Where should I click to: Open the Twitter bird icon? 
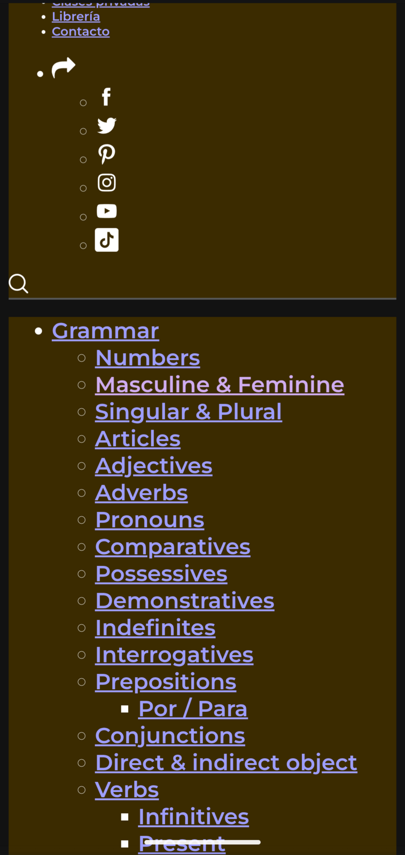pyautogui.click(x=107, y=126)
